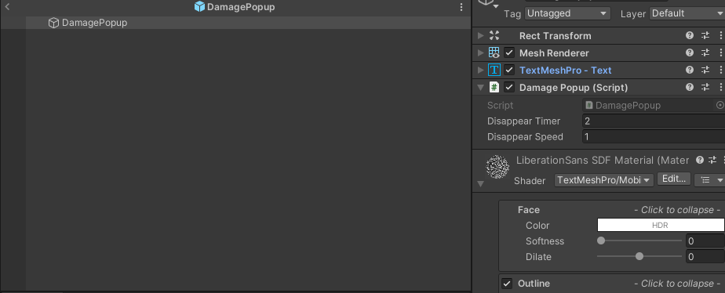Expand the Mesh Renderer component
Screen dimensions: 725x293
[480, 53]
